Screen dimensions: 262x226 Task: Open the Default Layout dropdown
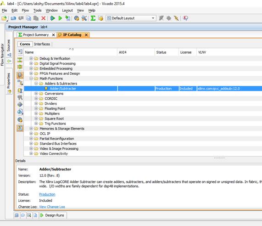click(131, 18)
